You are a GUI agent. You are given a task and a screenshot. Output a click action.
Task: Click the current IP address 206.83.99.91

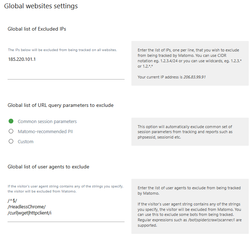(x=195, y=77)
